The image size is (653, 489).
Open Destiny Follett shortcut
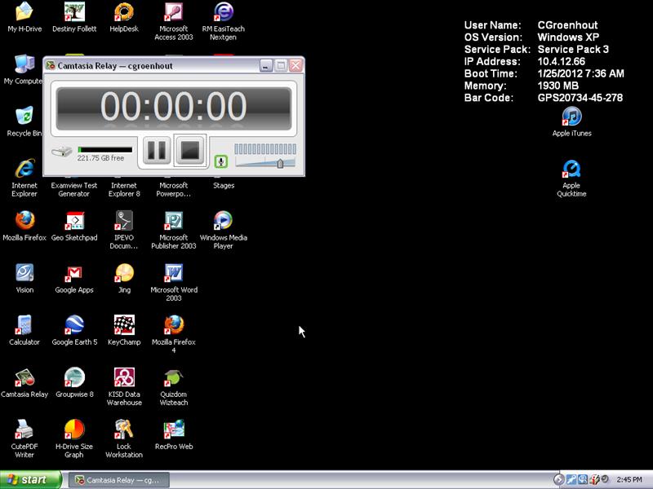point(74,17)
